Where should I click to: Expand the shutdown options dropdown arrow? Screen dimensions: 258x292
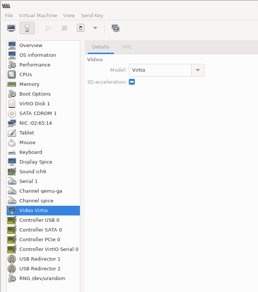(95, 28)
